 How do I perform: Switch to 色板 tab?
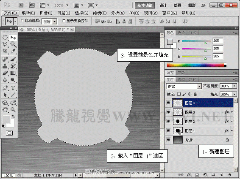coord(181,33)
